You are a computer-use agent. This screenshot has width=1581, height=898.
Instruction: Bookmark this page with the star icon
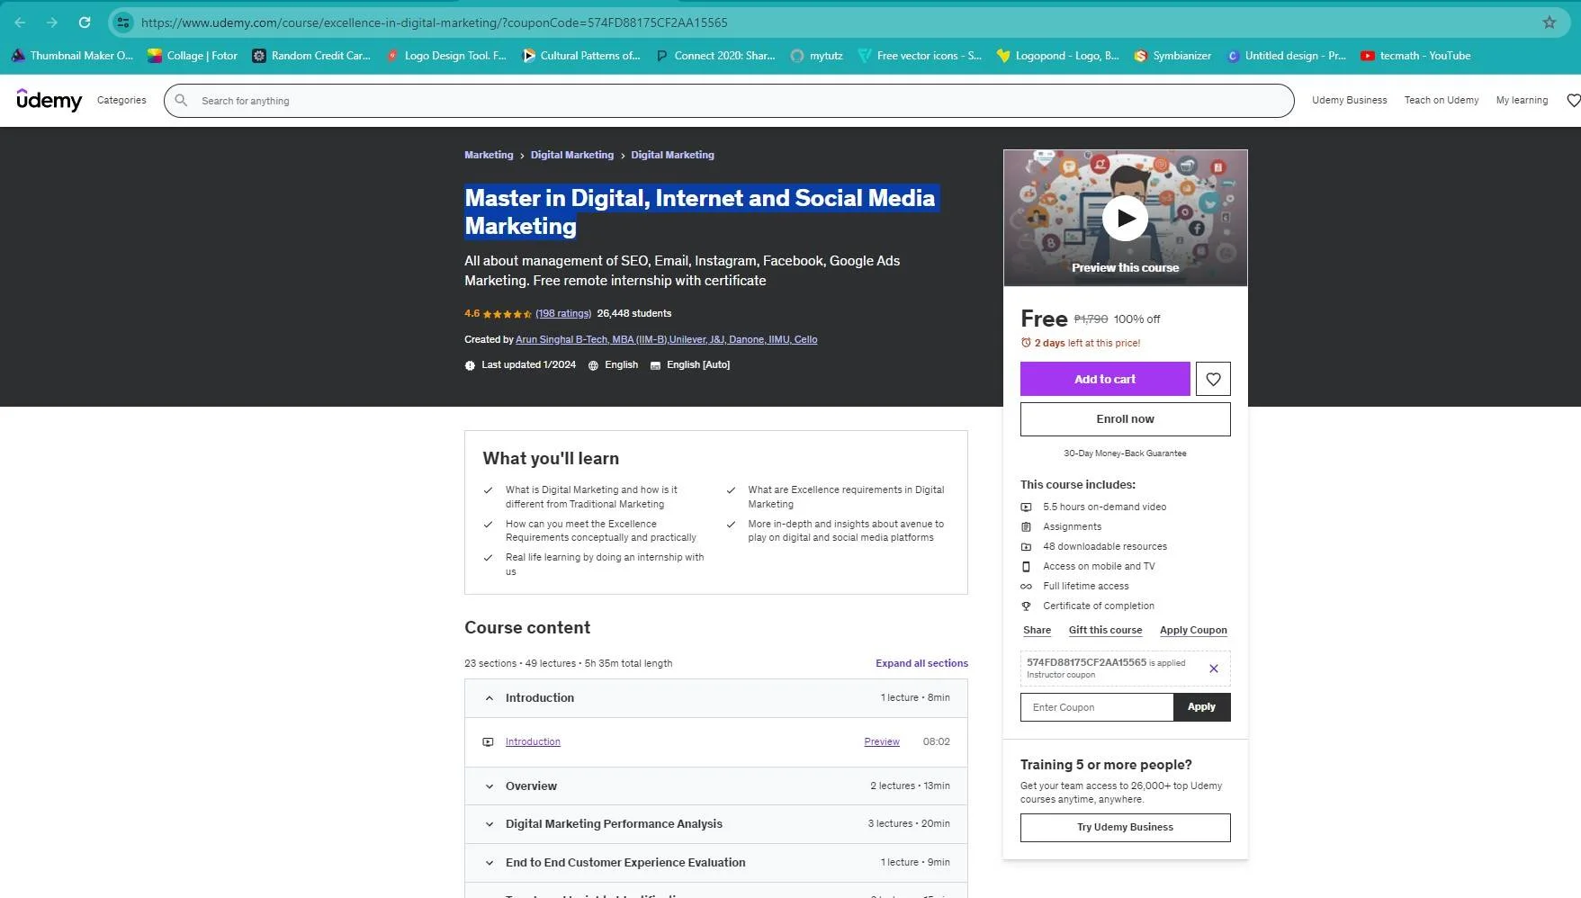(1550, 22)
